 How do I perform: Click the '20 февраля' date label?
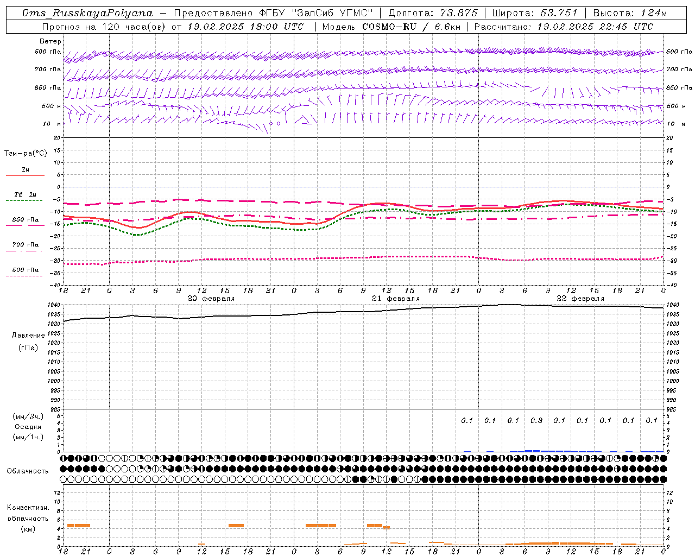tap(211, 299)
